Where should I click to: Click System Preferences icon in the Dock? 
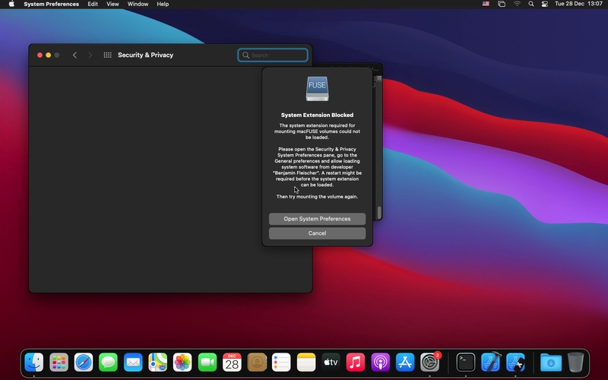tap(429, 363)
